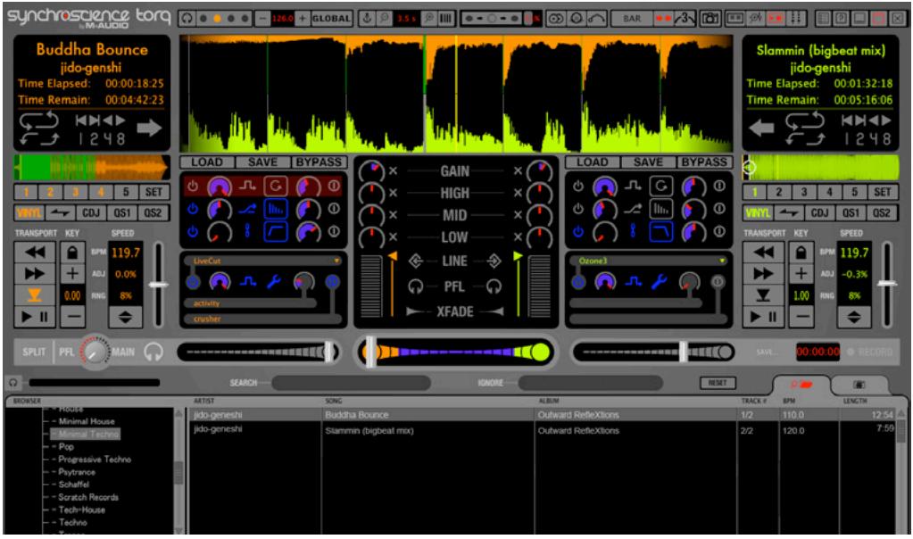This screenshot has width=913, height=539.
Task: Select right deck QS2 tab
Action: 882,213
